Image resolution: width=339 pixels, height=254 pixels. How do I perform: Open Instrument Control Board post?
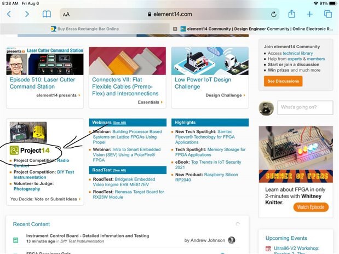[88, 235]
